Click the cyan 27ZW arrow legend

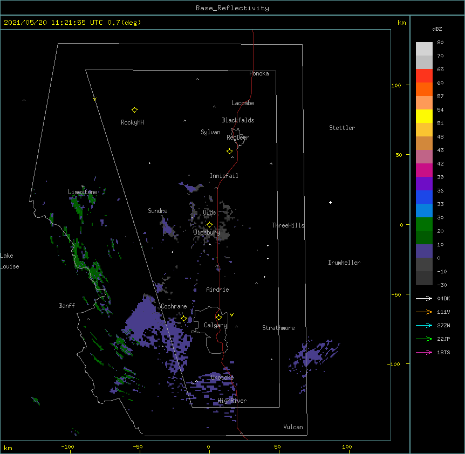point(424,325)
